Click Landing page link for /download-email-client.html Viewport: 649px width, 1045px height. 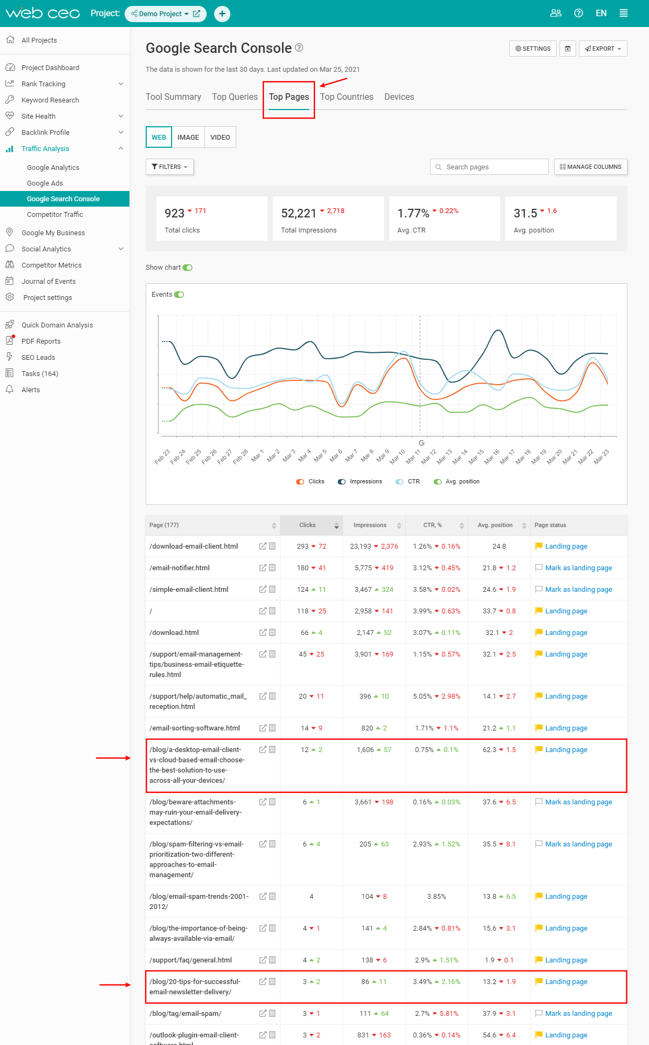(x=566, y=546)
